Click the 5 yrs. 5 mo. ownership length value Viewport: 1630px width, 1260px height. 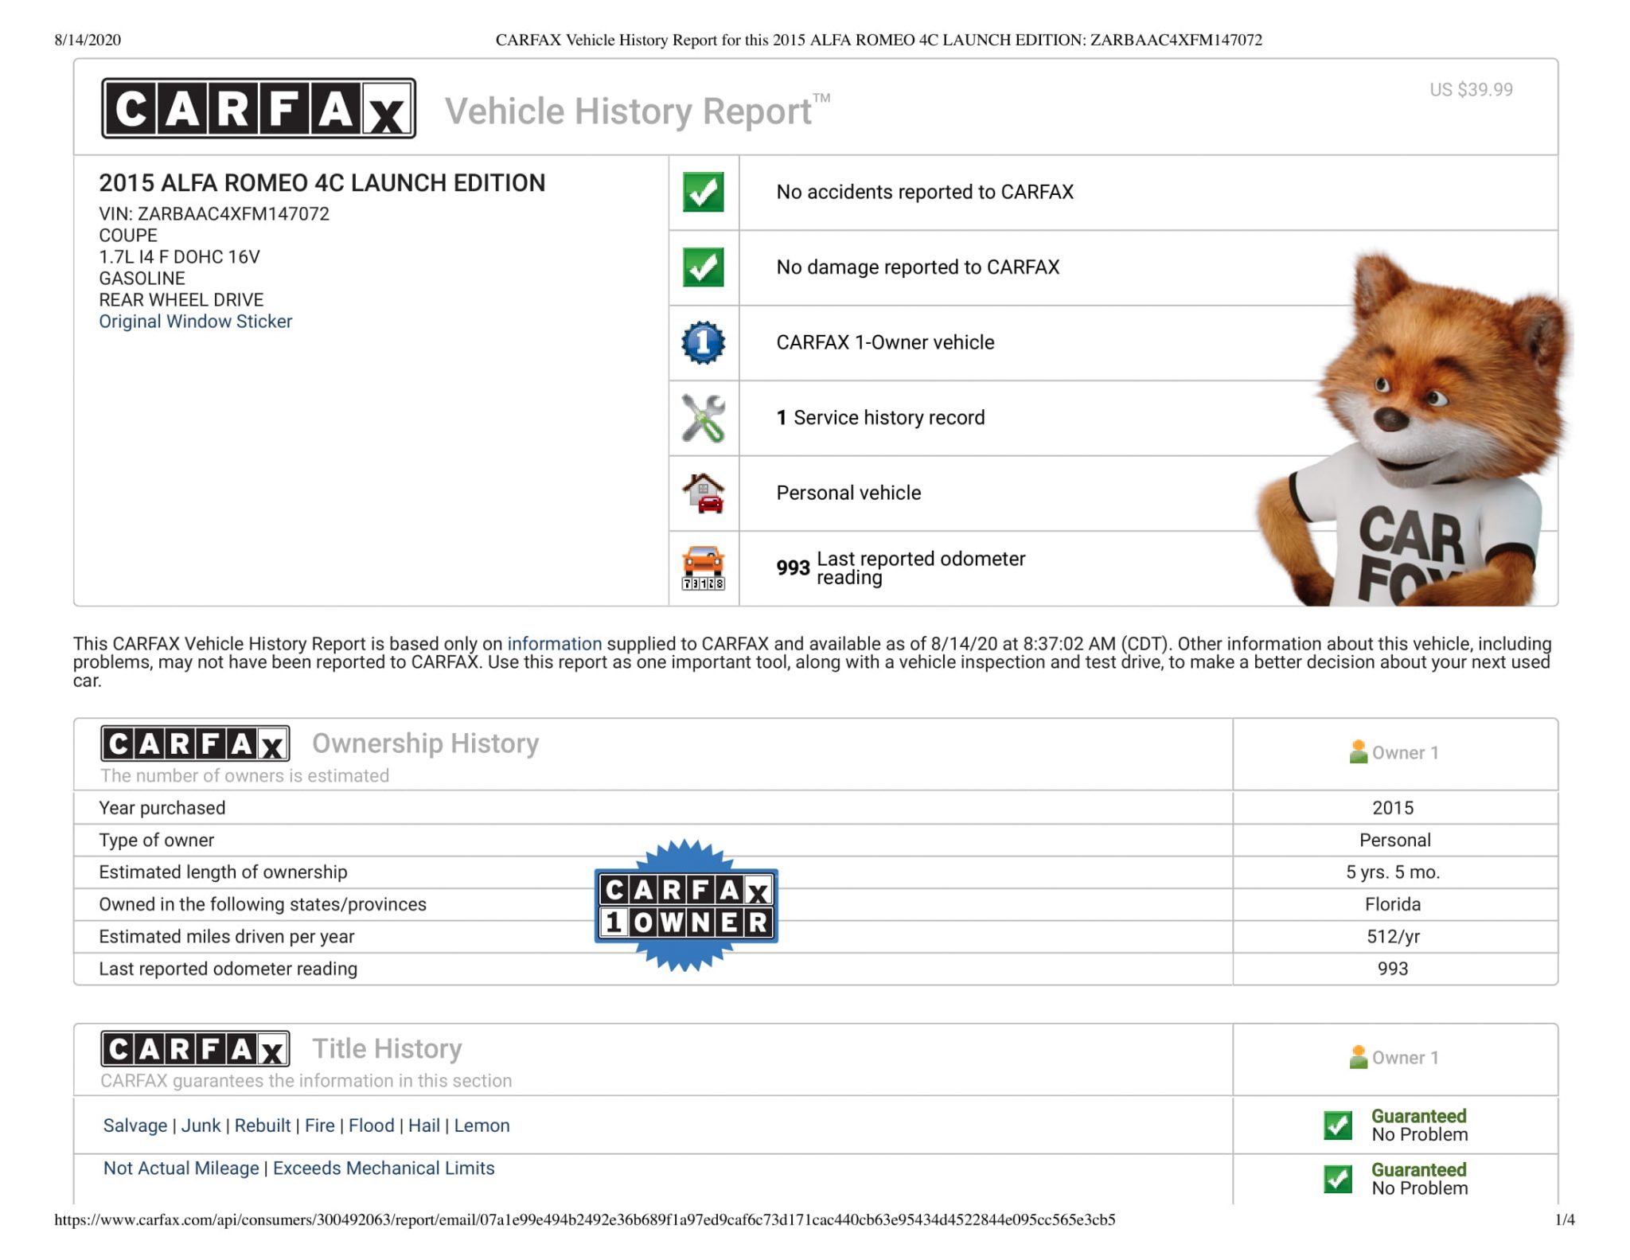tap(1393, 872)
